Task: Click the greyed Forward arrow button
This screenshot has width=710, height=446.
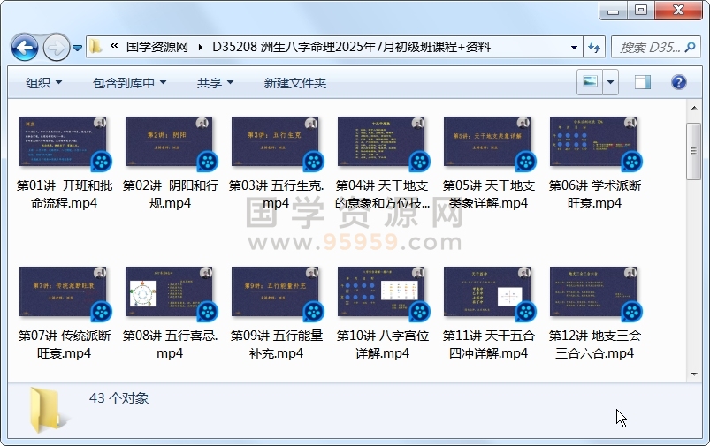Action: [57, 47]
